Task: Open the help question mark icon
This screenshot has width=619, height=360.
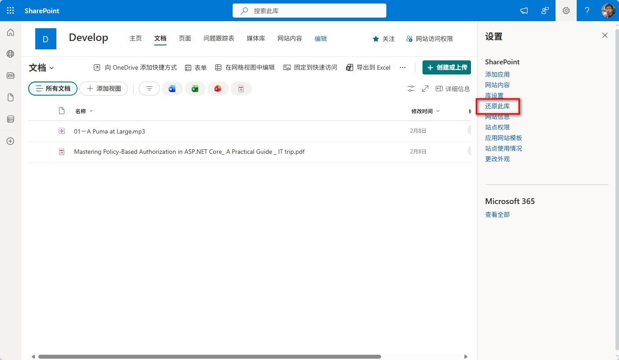Action: pos(587,11)
